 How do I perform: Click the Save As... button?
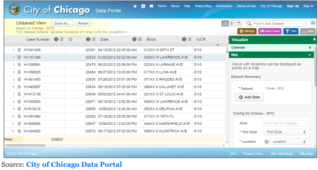coord(62,24)
